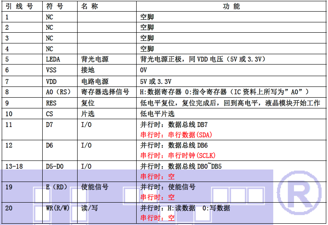Image resolution: width=328 pixels, height=225 pixels.
Task: Click pin number 13-18 cell
Action: (14, 166)
